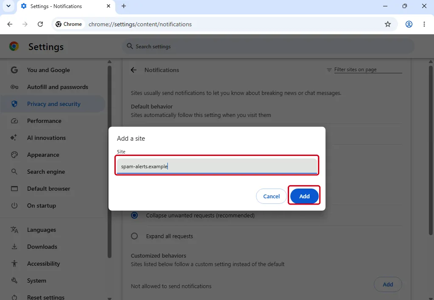Click the sparkle icon for AI innovations
The height and width of the screenshot is (300, 434).
14,138
